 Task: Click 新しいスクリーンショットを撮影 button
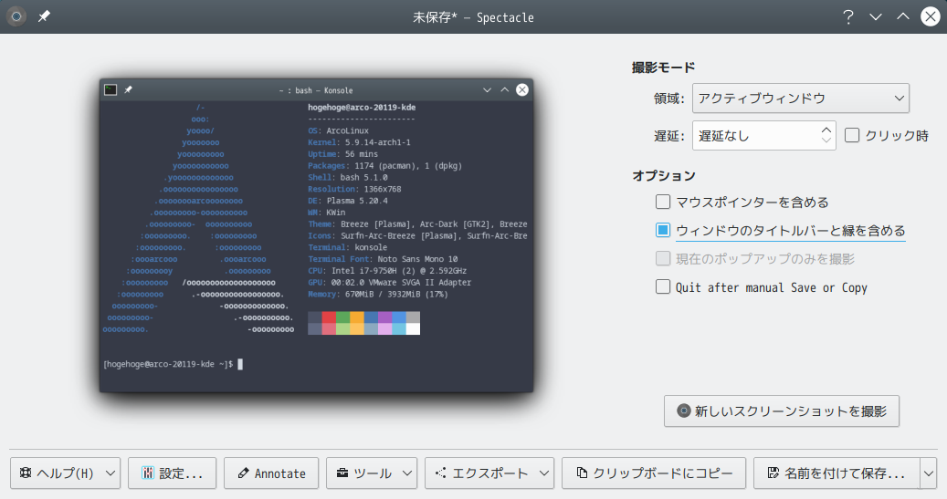pyautogui.click(x=782, y=411)
